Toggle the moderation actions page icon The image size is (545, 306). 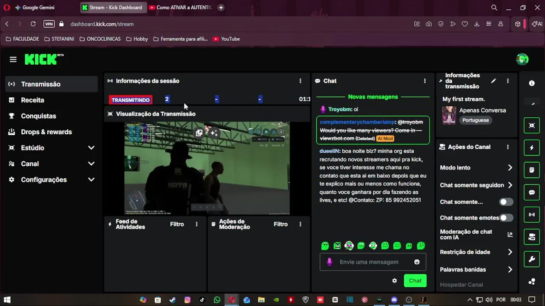pyautogui.click(x=532, y=170)
